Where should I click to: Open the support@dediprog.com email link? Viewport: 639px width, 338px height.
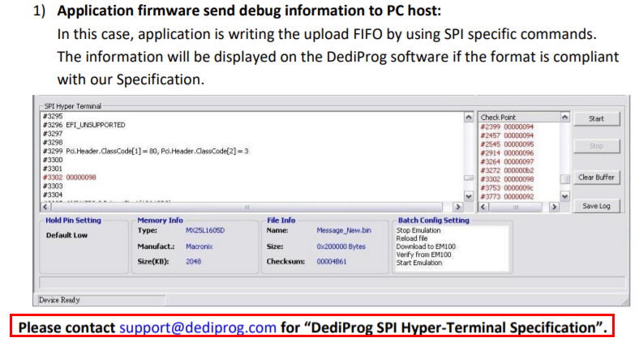(198, 327)
